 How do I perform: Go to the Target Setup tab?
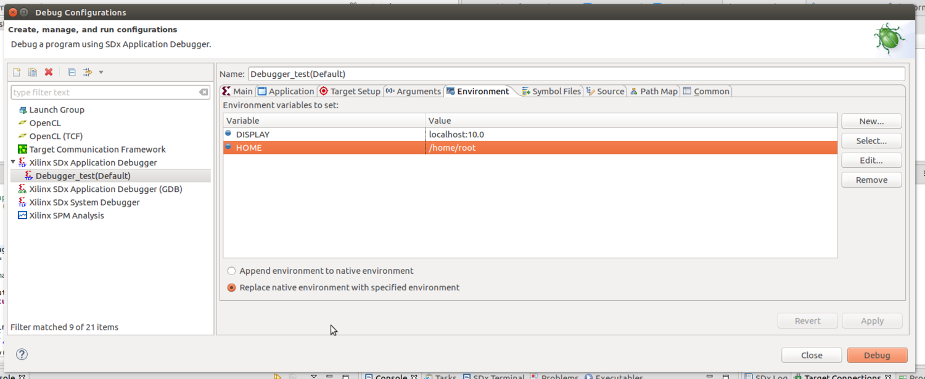350,91
